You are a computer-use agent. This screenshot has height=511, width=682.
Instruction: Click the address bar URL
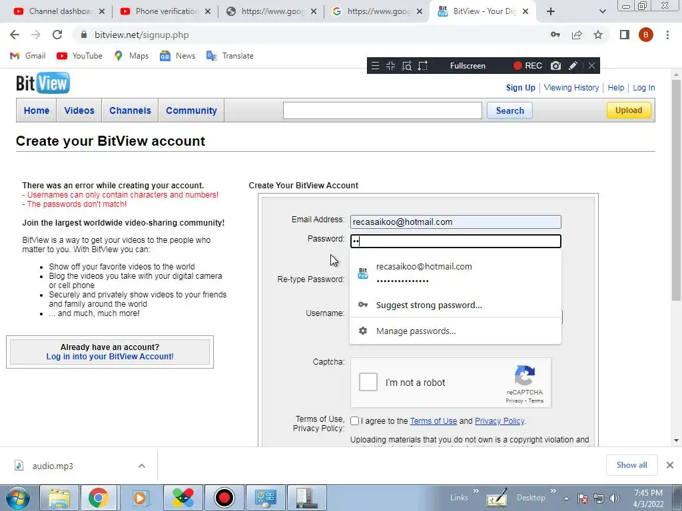point(142,35)
